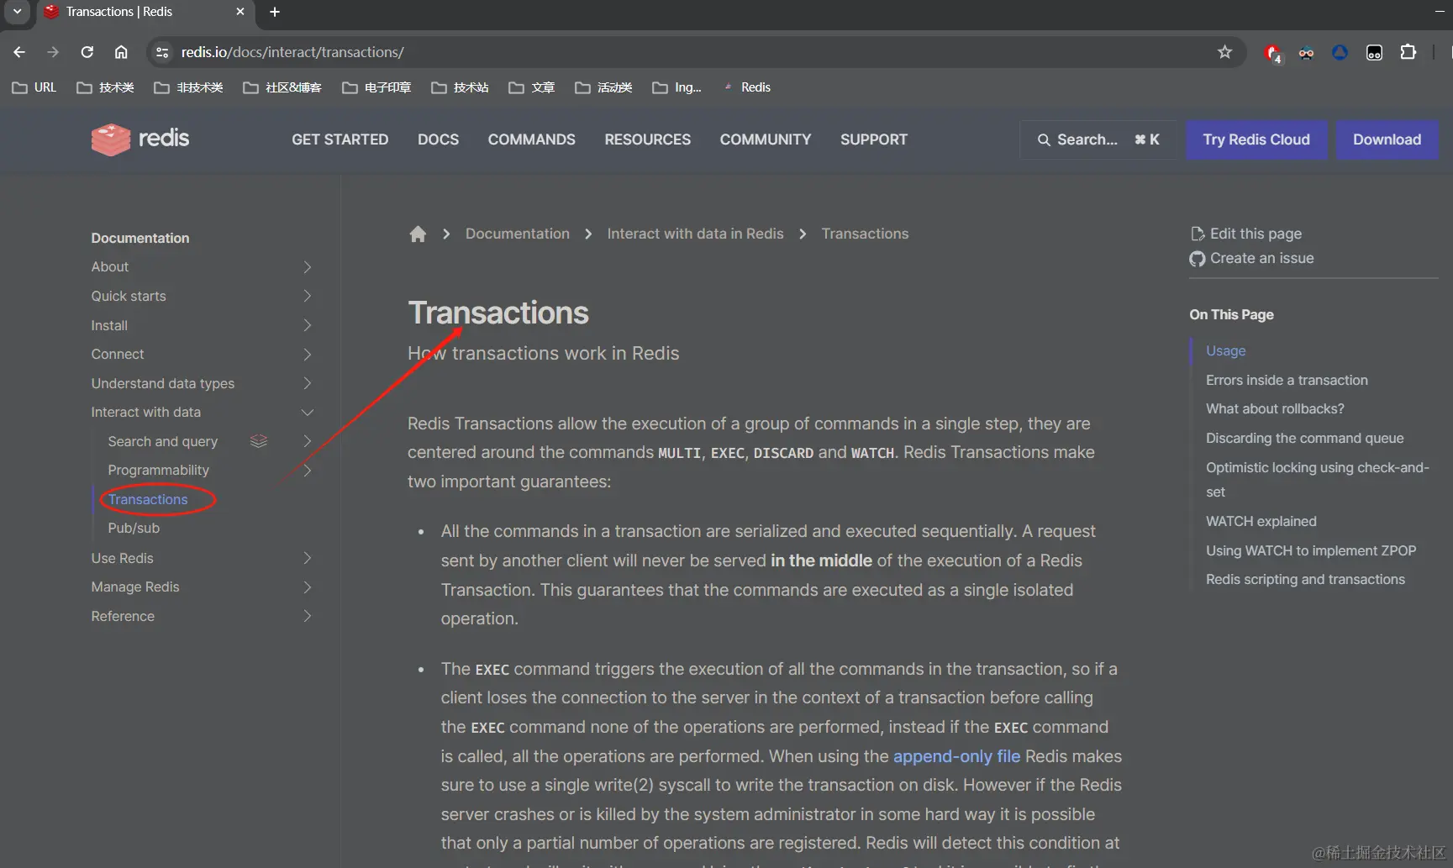Expand the Install section chevron
This screenshot has width=1453, height=868.
(x=307, y=325)
